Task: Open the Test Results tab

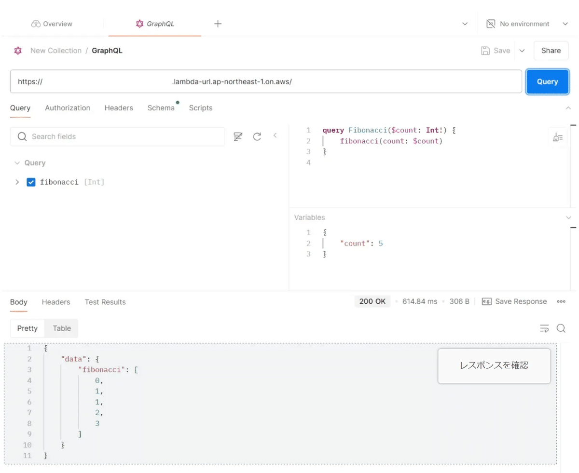Action: (x=105, y=302)
